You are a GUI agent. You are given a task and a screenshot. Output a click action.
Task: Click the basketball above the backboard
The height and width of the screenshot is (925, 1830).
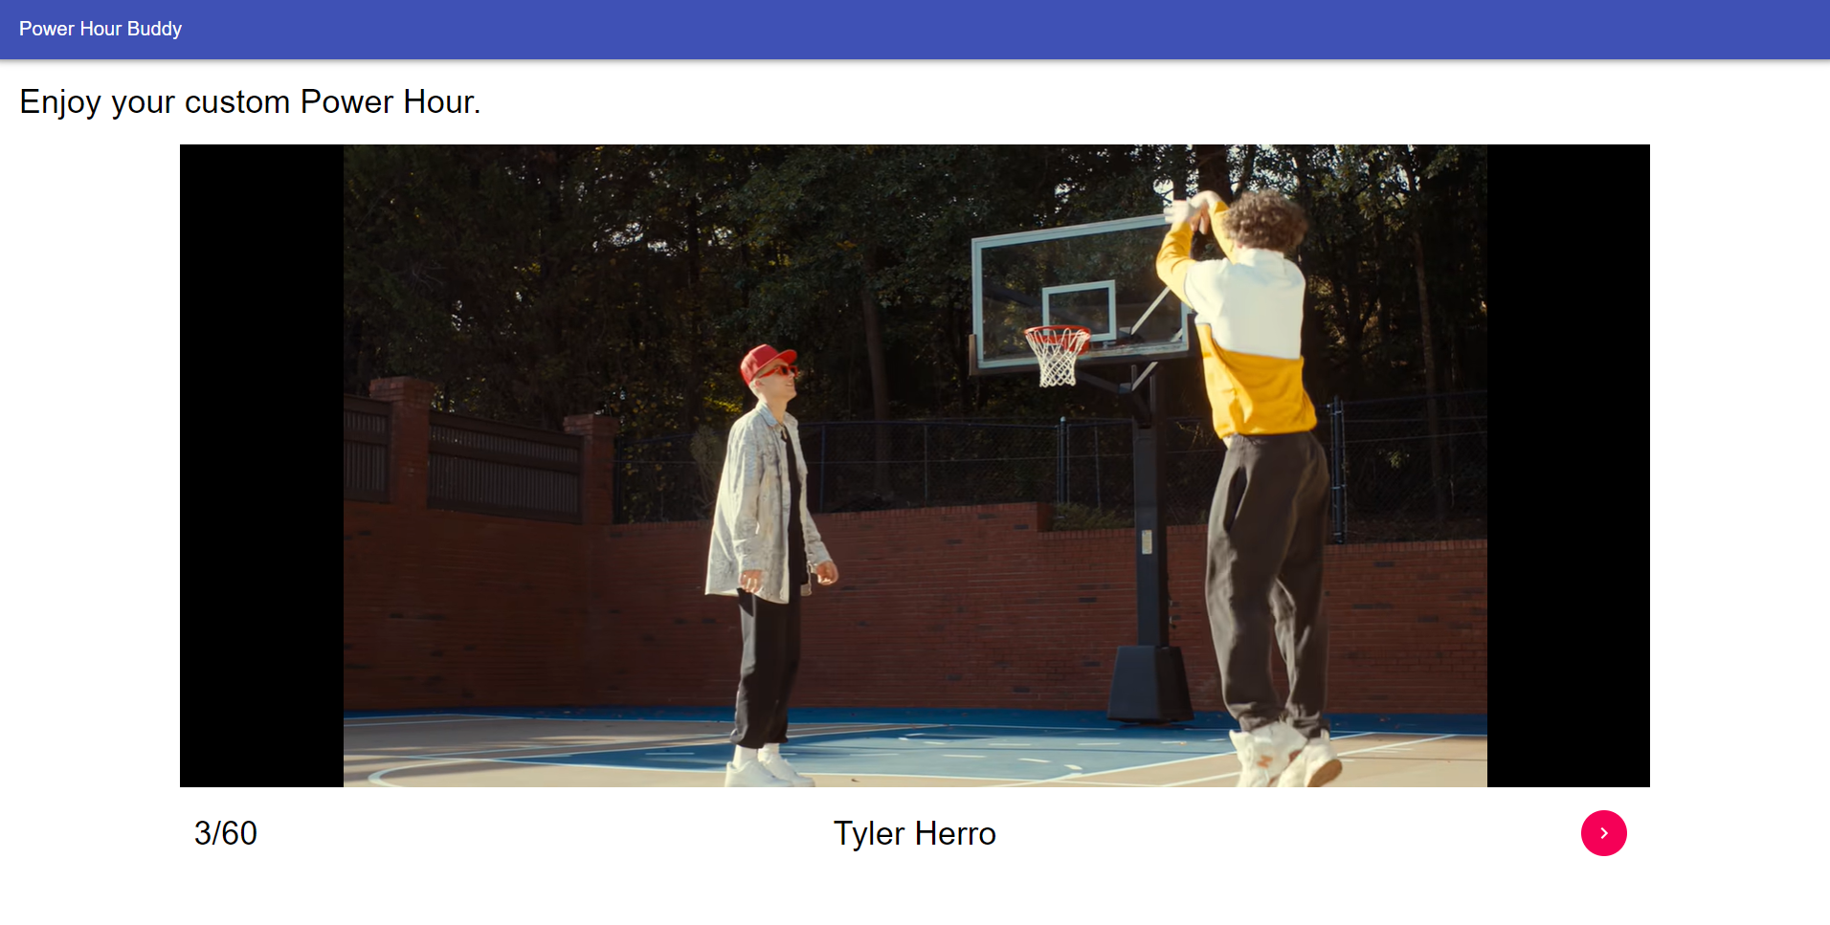pyautogui.click(x=1165, y=186)
